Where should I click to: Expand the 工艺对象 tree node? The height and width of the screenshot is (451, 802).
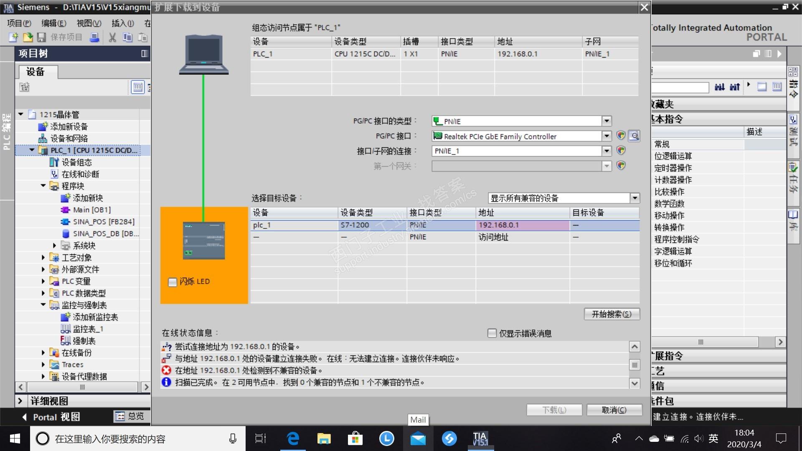(43, 258)
